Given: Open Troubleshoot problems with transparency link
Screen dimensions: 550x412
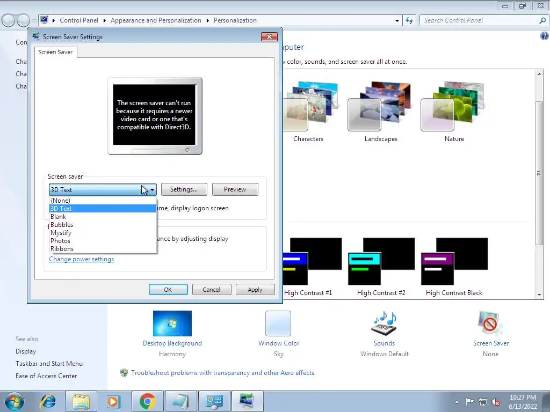Looking at the screenshot, I should [222, 373].
